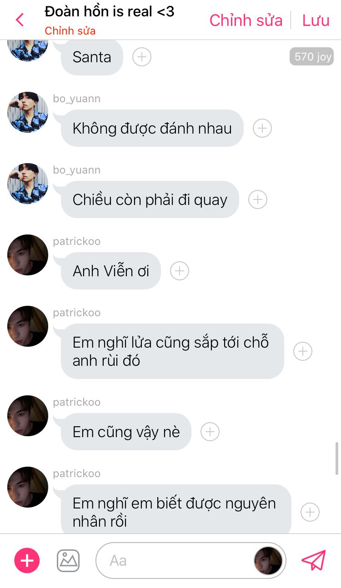Click "Chỉnh sửa" in the top right
Image resolution: width=341 pixels, height=588 pixels.
(246, 20)
